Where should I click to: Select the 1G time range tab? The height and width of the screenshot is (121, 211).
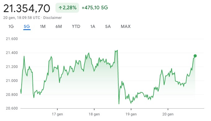click(x=11, y=26)
